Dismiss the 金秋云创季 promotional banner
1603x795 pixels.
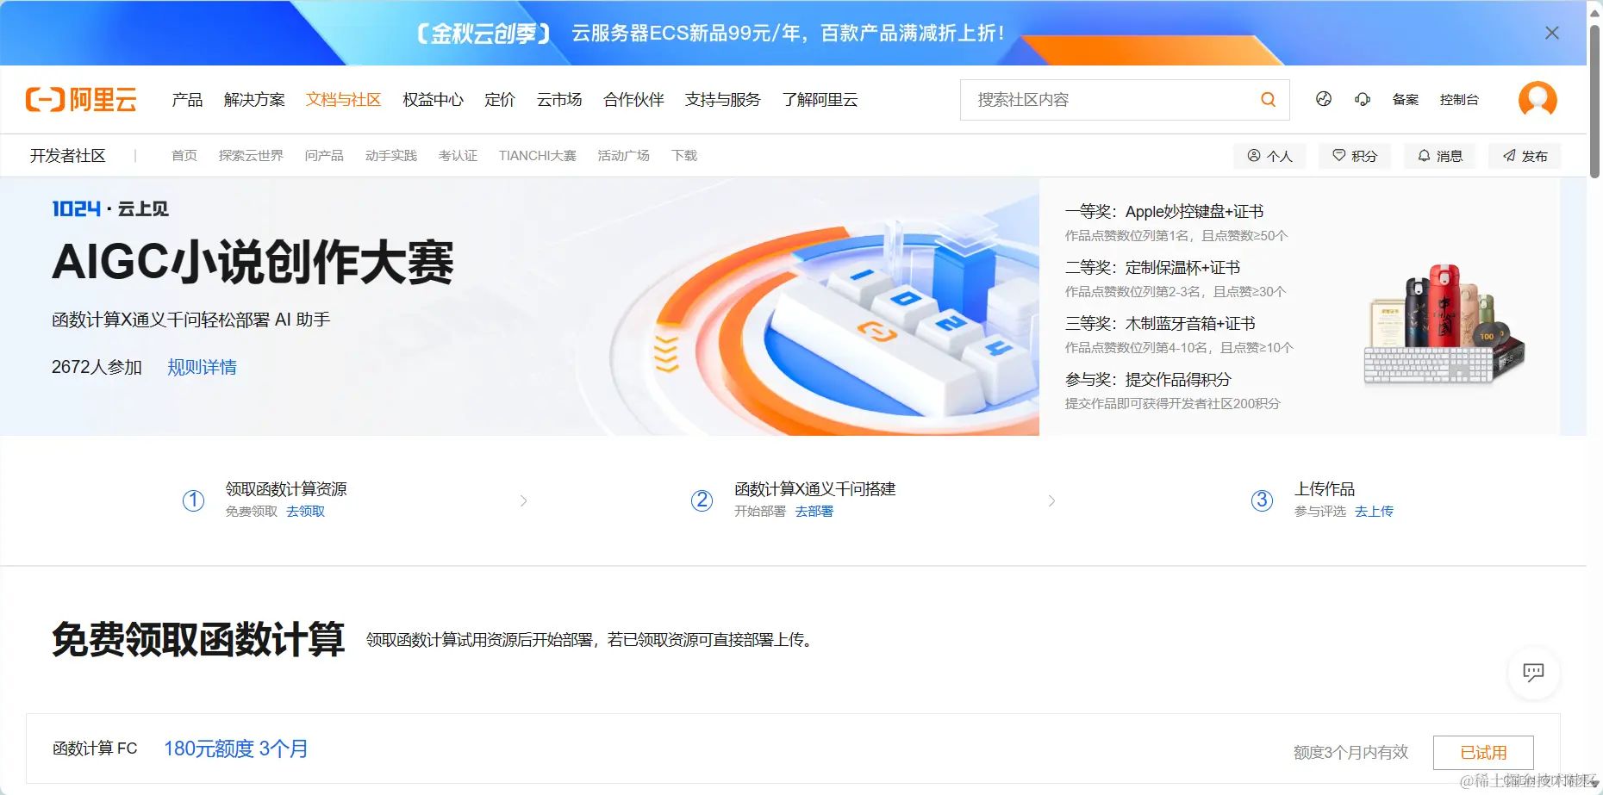coord(1551,32)
